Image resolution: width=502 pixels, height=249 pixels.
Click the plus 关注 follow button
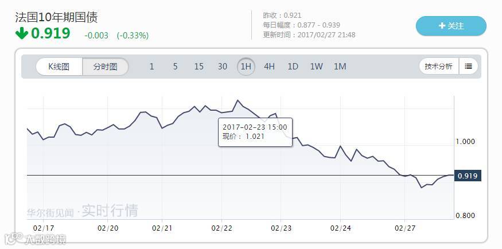pos(451,26)
